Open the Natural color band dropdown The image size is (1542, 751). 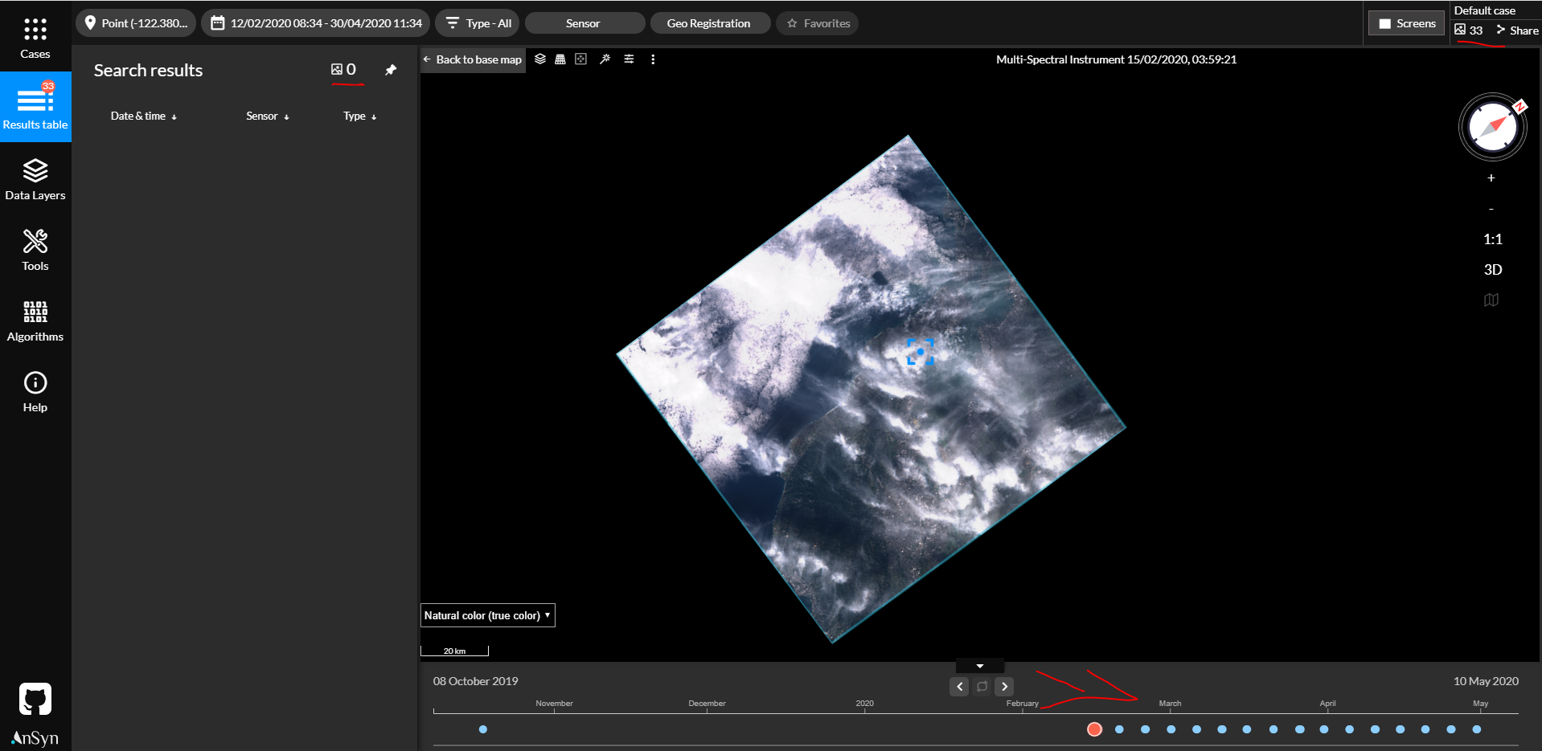coord(487,615)
